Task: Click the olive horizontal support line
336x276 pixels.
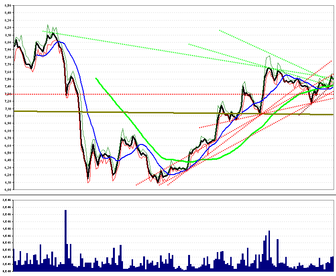Action: click(174, 113)
